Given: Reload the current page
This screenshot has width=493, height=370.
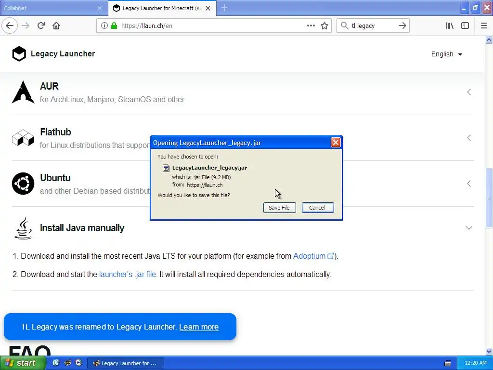Looking at the screenshot, I should (x=41, y=26).
